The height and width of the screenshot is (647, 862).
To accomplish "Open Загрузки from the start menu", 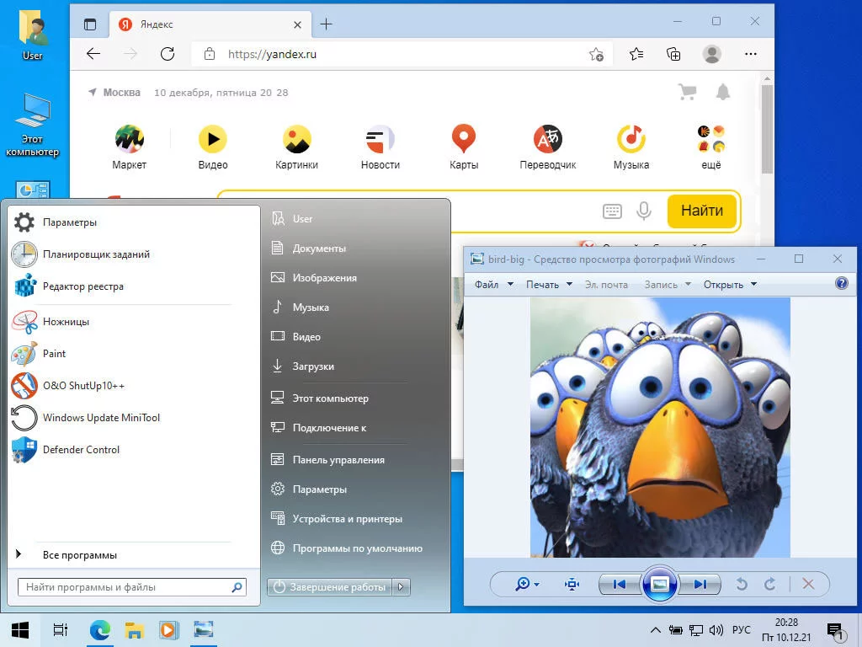I will [313, 366].
